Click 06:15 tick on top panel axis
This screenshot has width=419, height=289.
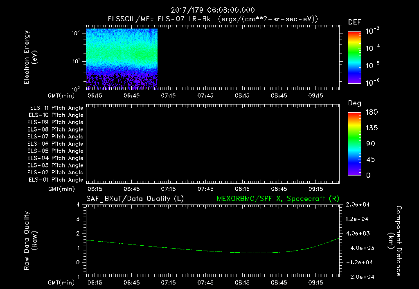[95, 96]
